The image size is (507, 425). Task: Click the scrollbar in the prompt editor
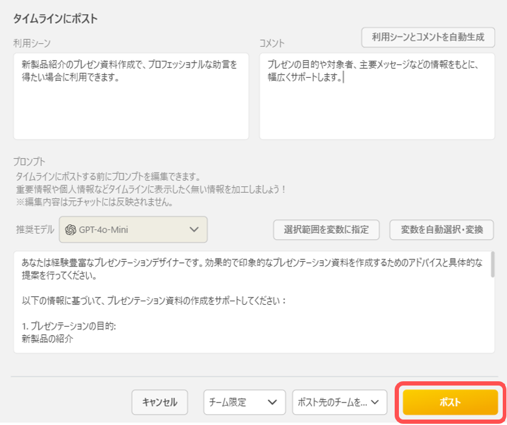pyautogui.click(x=492, y=265)
